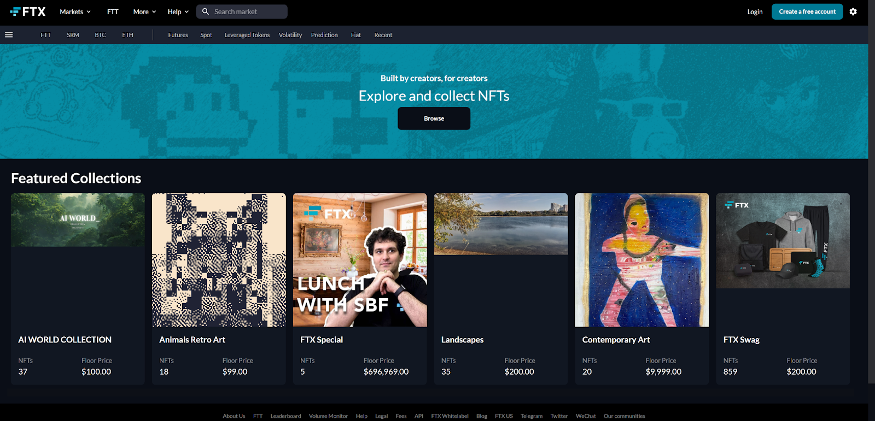The image size is (875, 421).
Task: Open Telegram footer link
Action: click(x=532, y=416)
